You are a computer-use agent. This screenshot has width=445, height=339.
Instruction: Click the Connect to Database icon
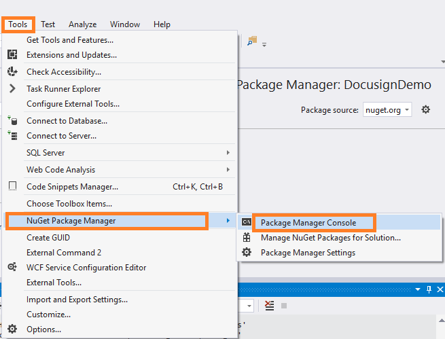[x=12, y=120]
